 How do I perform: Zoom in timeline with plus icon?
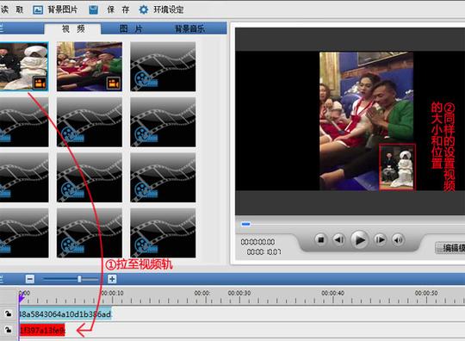pos(112,279)
